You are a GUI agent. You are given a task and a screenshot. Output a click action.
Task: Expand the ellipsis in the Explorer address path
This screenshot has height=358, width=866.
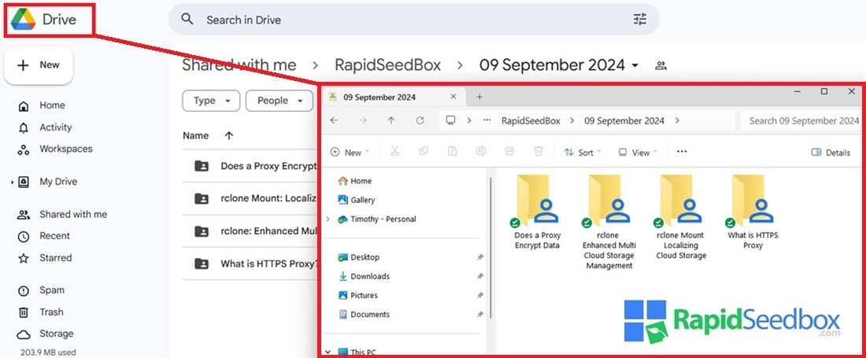pos(487,120)
